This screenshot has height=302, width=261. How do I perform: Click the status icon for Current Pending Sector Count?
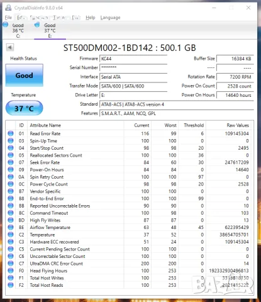[x=11, y=249]
